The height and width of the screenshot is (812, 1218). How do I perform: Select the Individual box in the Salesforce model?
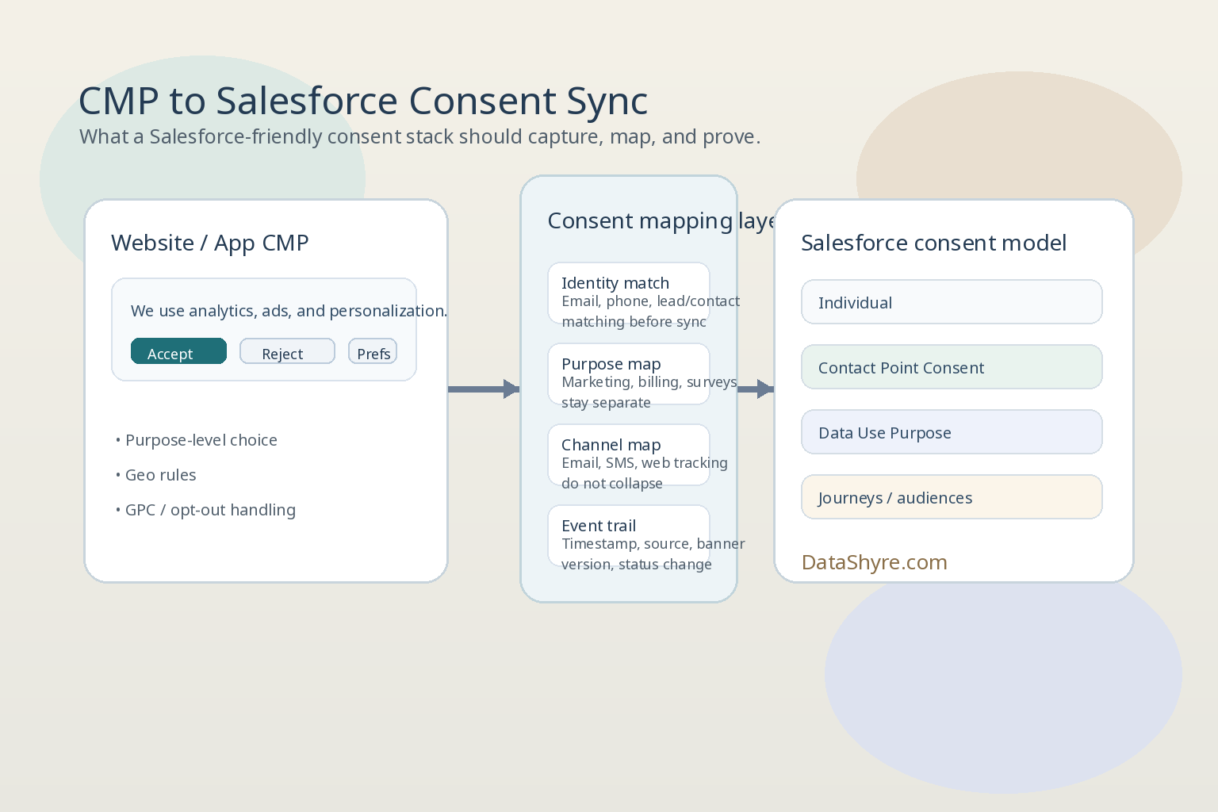(952, 302)
